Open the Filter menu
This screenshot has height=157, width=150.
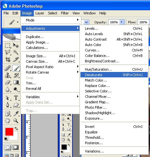coord(65,13)
